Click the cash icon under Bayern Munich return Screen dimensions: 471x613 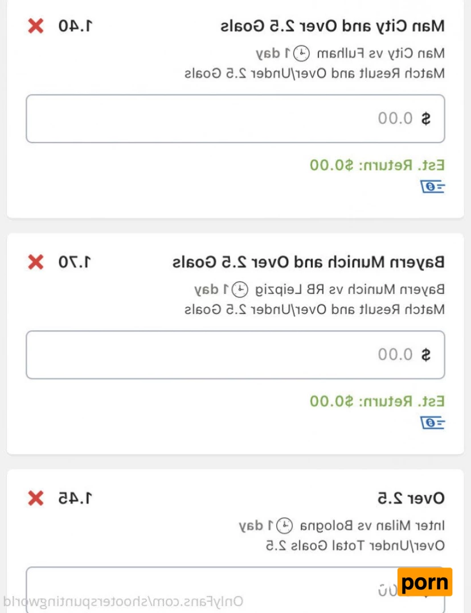[433, 423]
